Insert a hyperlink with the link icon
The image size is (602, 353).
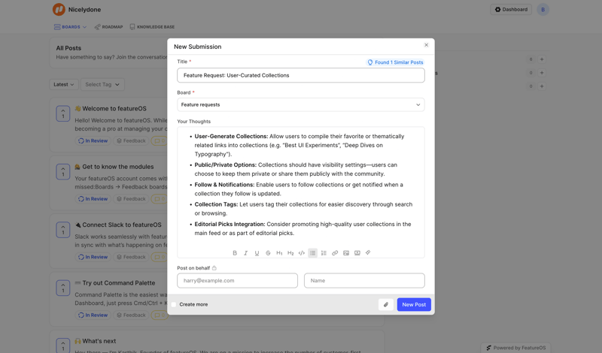click(x=335, y=253)
